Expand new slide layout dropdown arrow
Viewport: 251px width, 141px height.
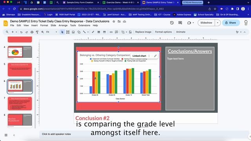coord(16,32)
